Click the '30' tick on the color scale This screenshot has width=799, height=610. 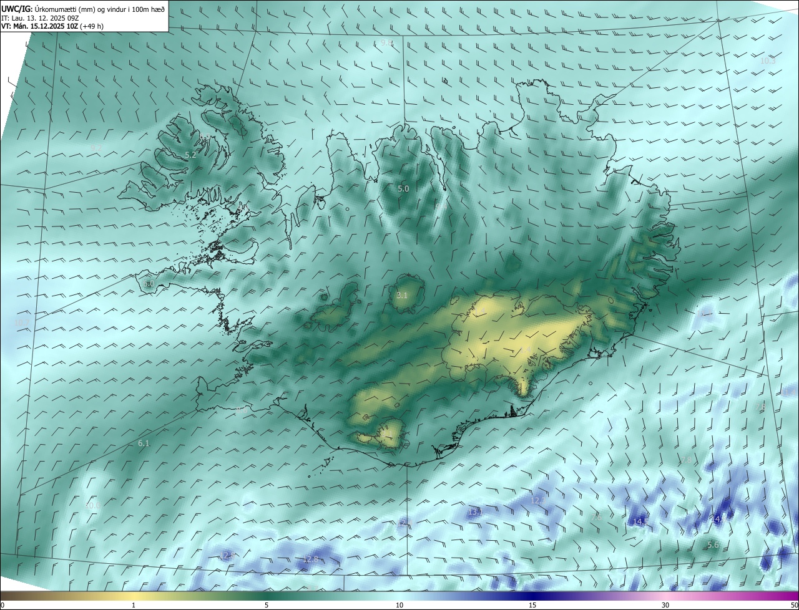(x=665, y=605)
